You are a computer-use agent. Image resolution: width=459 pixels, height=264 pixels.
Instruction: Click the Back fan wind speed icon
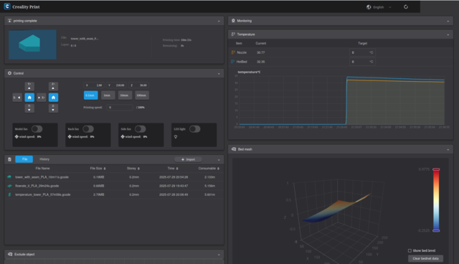70,137
